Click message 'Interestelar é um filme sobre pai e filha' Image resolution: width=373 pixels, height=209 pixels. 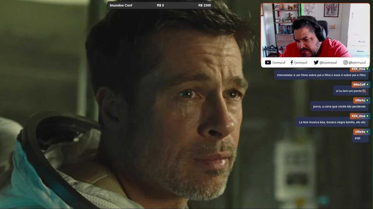(x=321, y=75)
